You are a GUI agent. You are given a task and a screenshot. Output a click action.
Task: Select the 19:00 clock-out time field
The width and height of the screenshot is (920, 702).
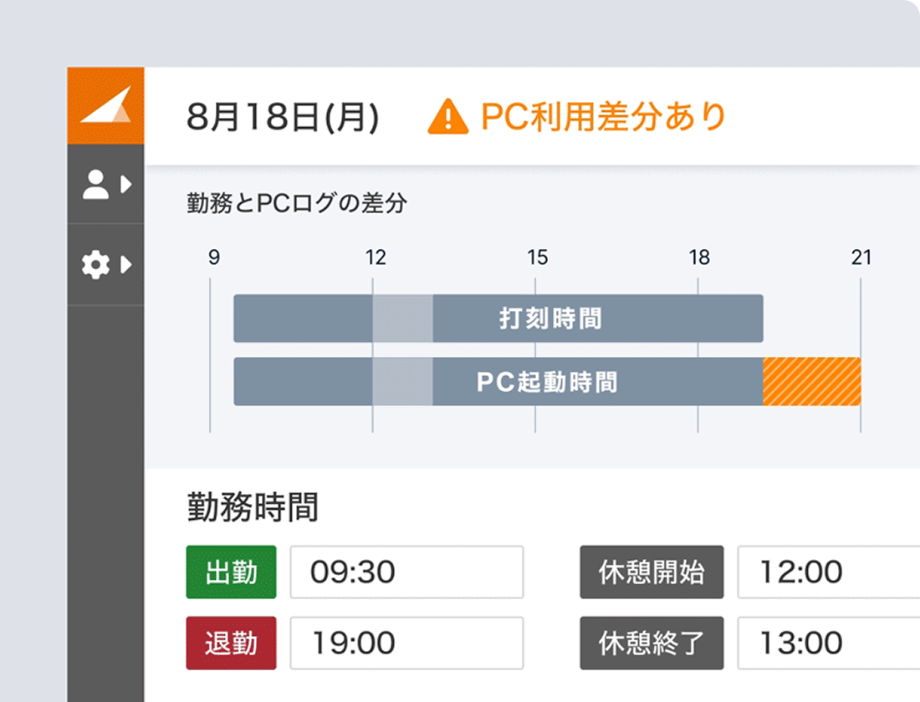pos(406,643)
